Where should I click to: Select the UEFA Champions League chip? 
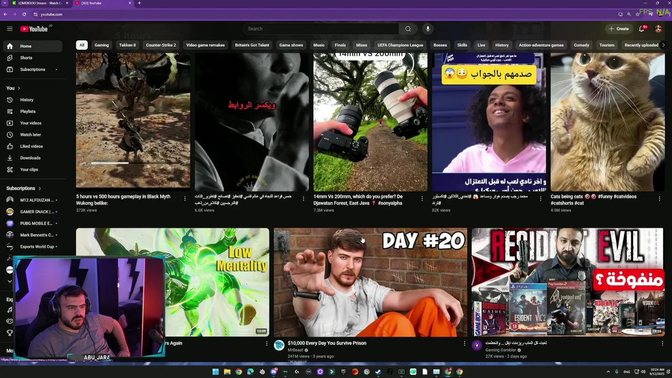(400, 45)
